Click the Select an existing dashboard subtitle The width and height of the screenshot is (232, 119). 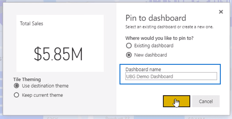tap(169, 27)
